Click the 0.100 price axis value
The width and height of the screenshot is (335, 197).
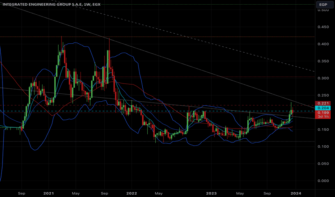click(x=323, y=146)
